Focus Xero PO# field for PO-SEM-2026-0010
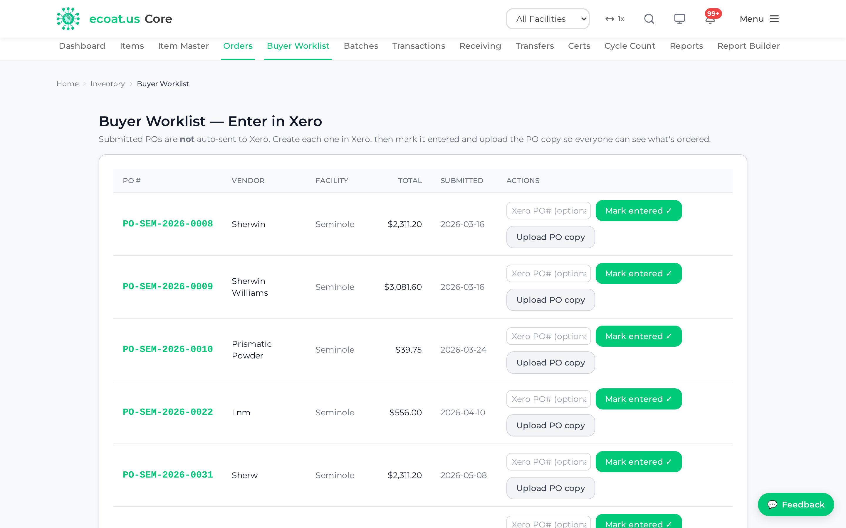The width and height of the screenshot is (846, 528). (x=548, y=336)
